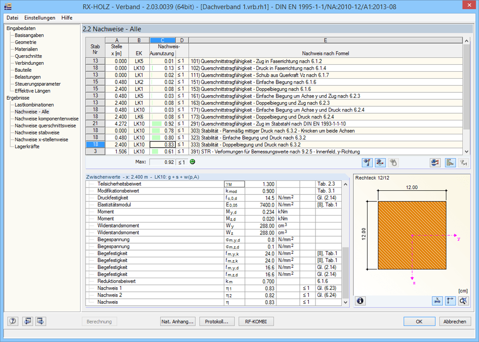The height and width of the screenshot is (342, 479).
Task: Open Nachweise x-stellenweise in the tree
Action: pos(41,140)
